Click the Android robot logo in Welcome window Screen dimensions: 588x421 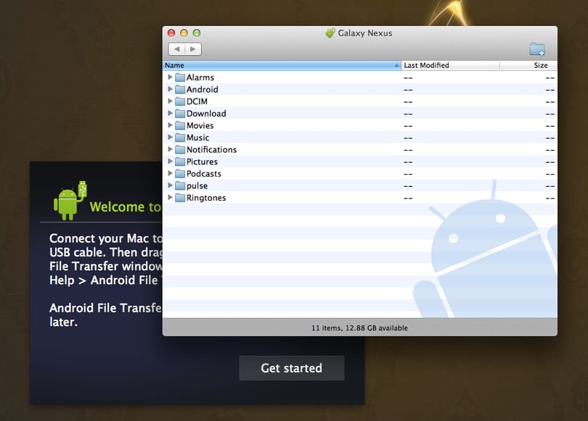pos(70,201)
